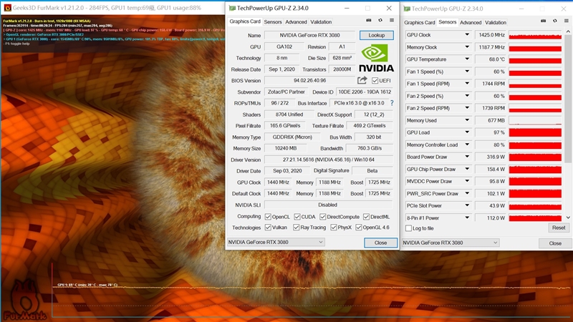573x322 pixels.
Task: Toggle the PhysX checkbox
Action: pos(334,227)
